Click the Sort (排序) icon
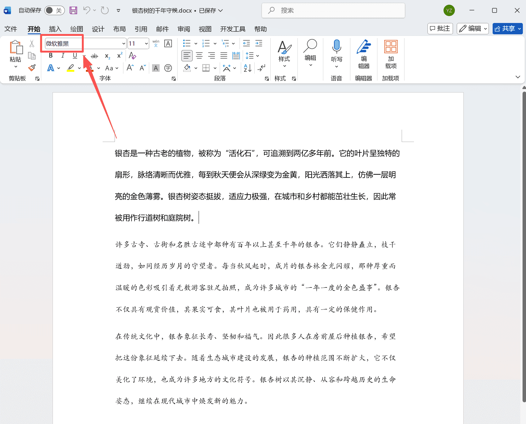Screen dimensions: 526x424 (247, 68)
